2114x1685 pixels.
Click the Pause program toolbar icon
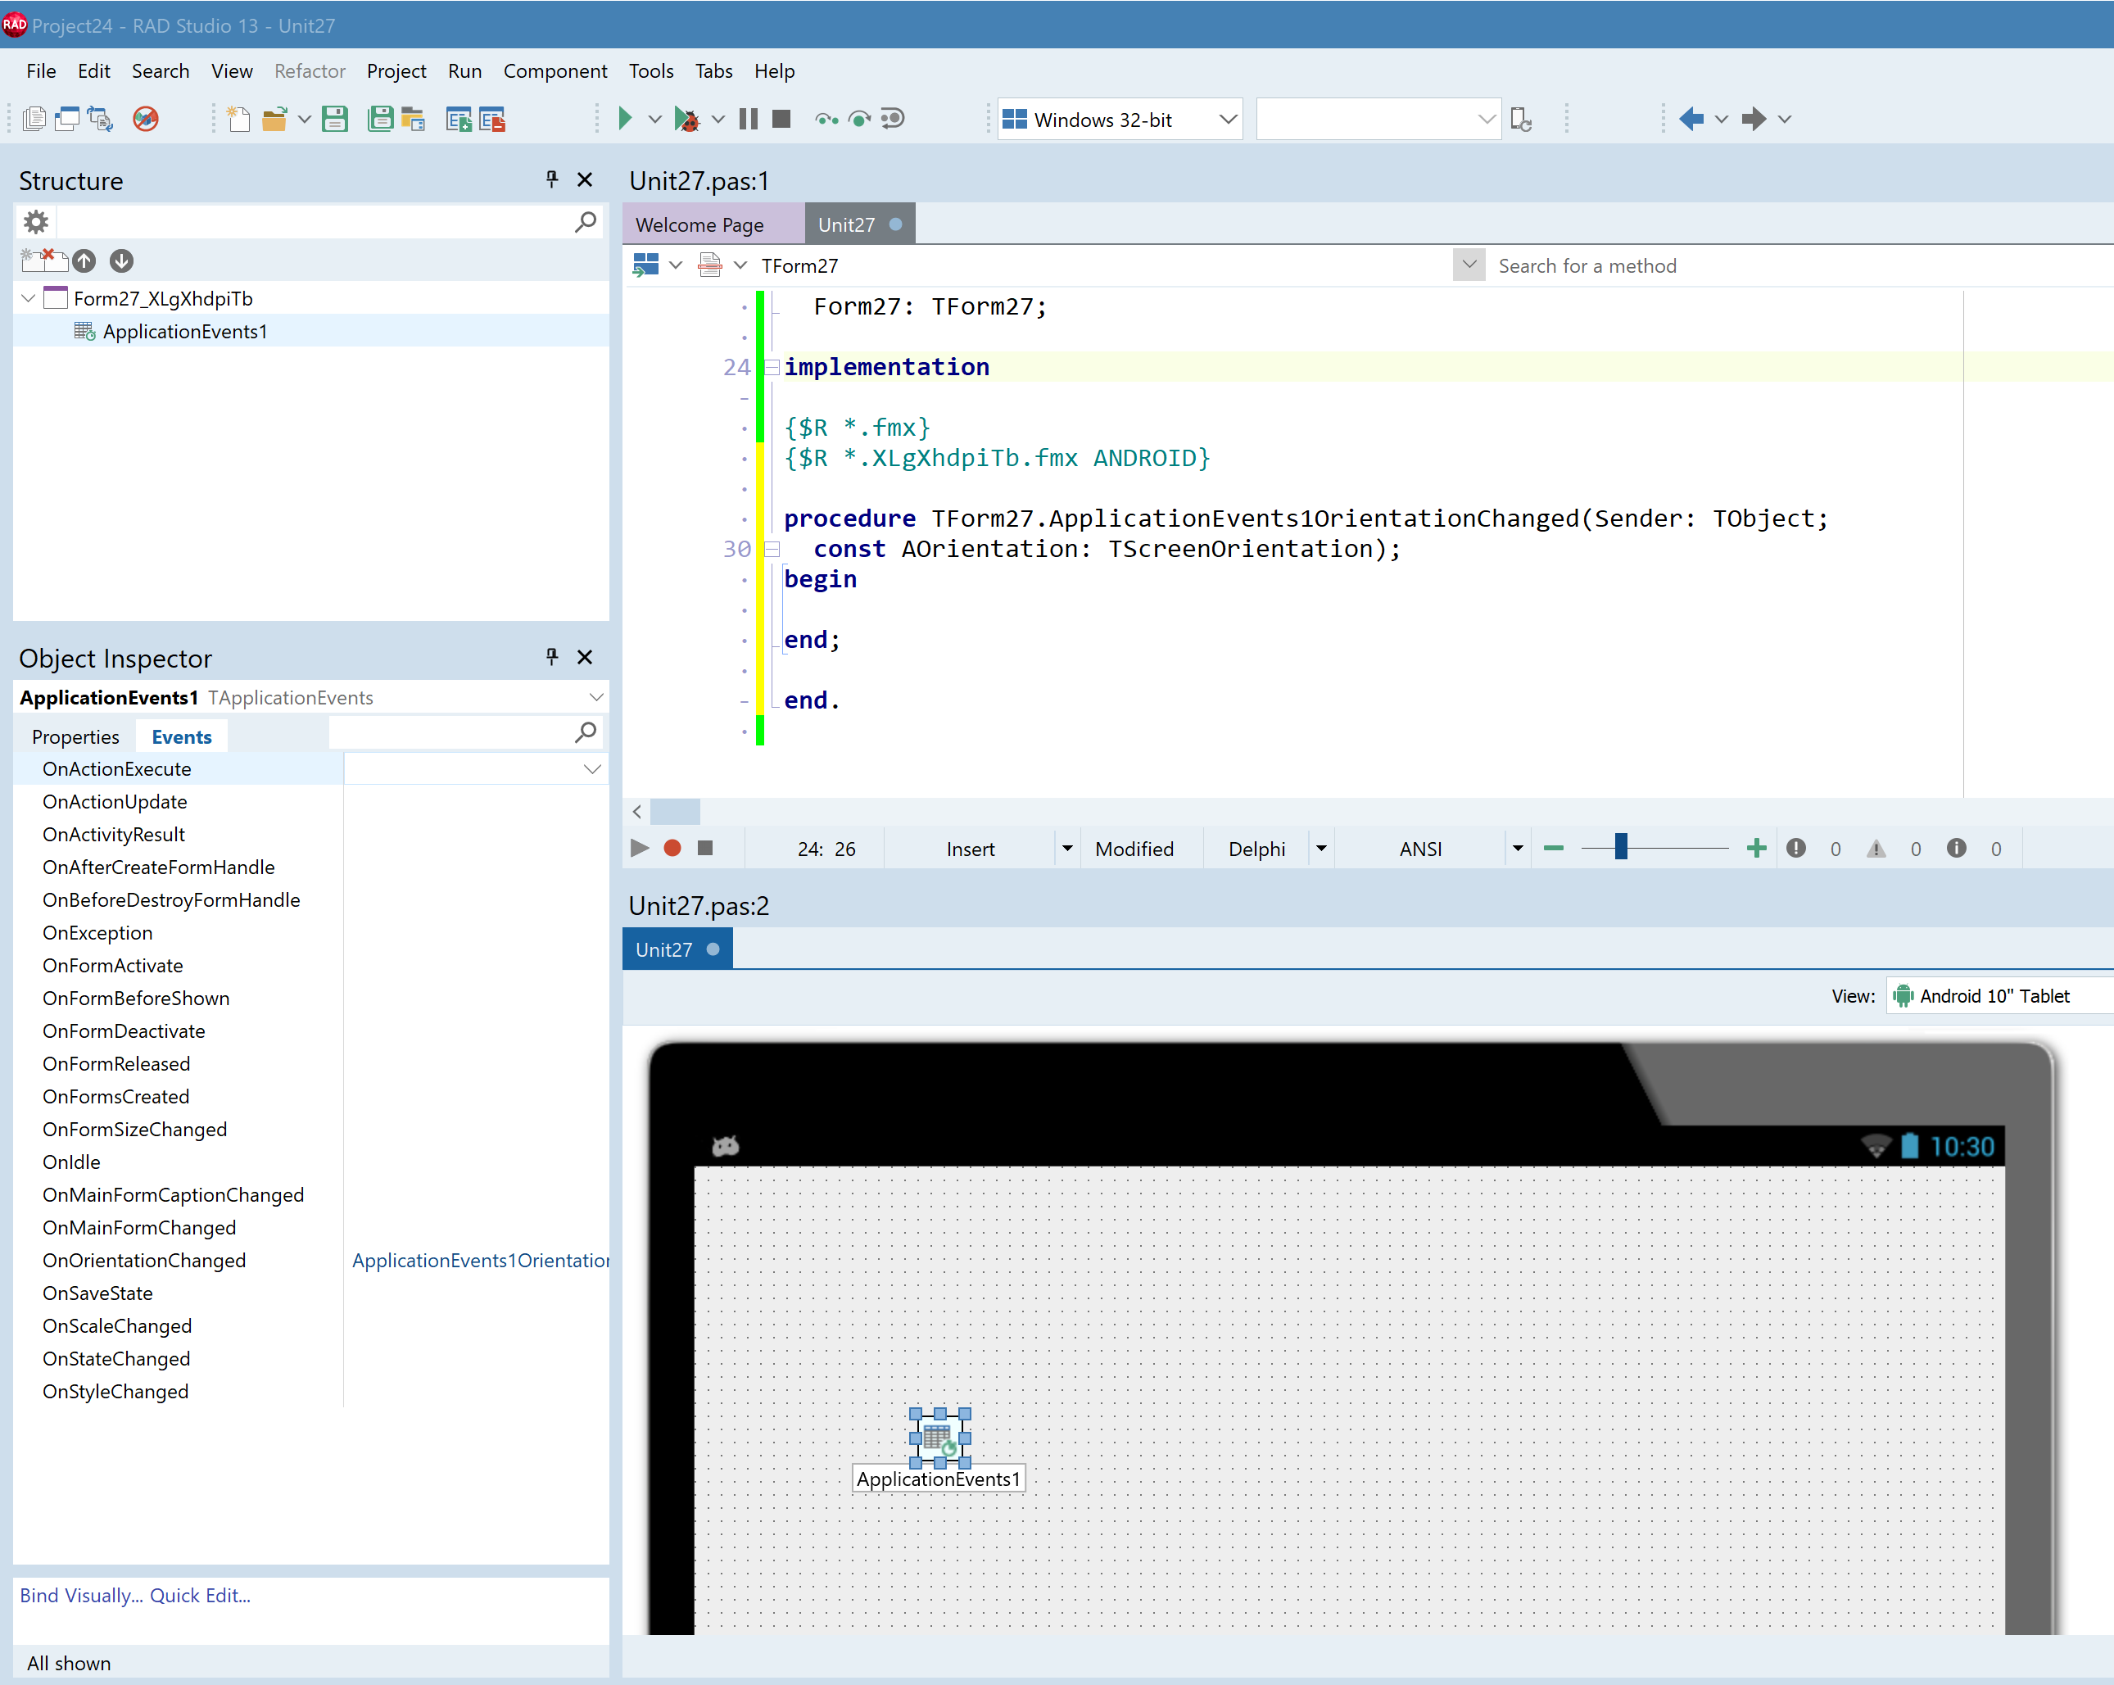748,119
